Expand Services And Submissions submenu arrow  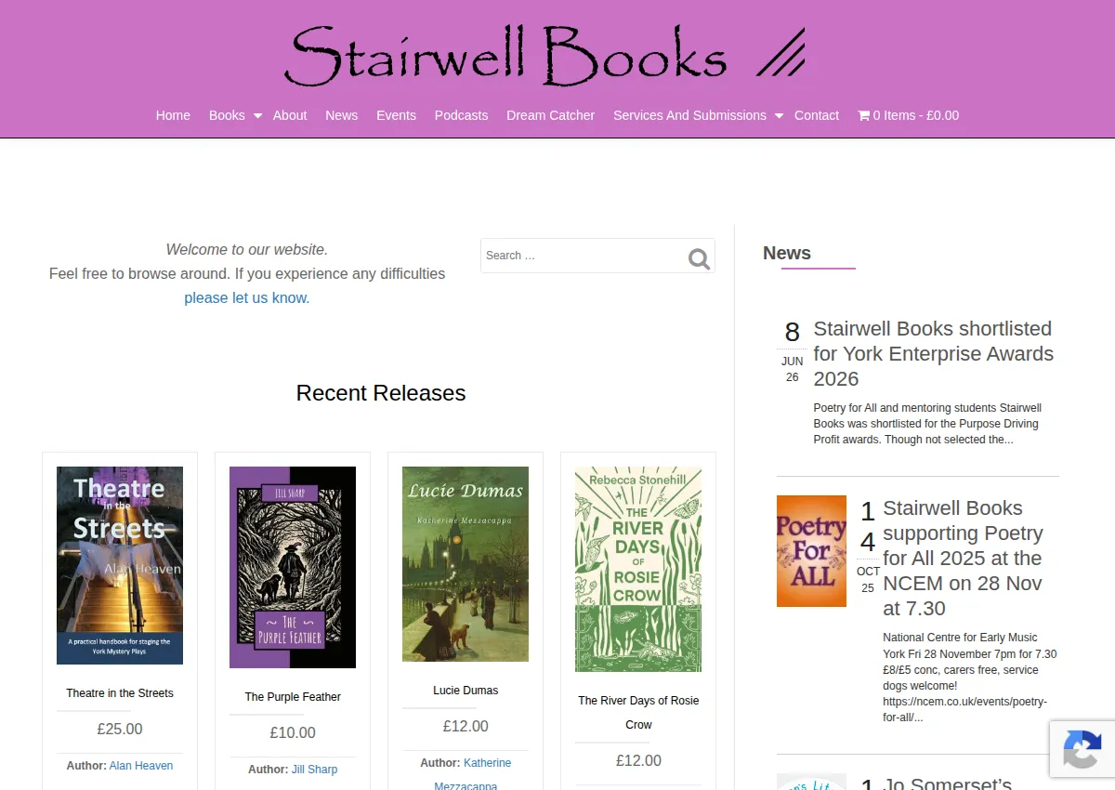point(780,116)
